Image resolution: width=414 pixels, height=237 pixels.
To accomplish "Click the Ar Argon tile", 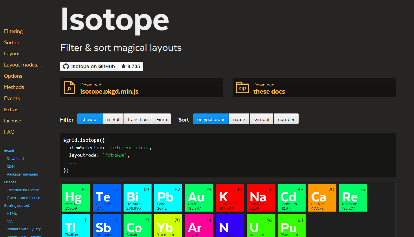I will pos(199,226).
